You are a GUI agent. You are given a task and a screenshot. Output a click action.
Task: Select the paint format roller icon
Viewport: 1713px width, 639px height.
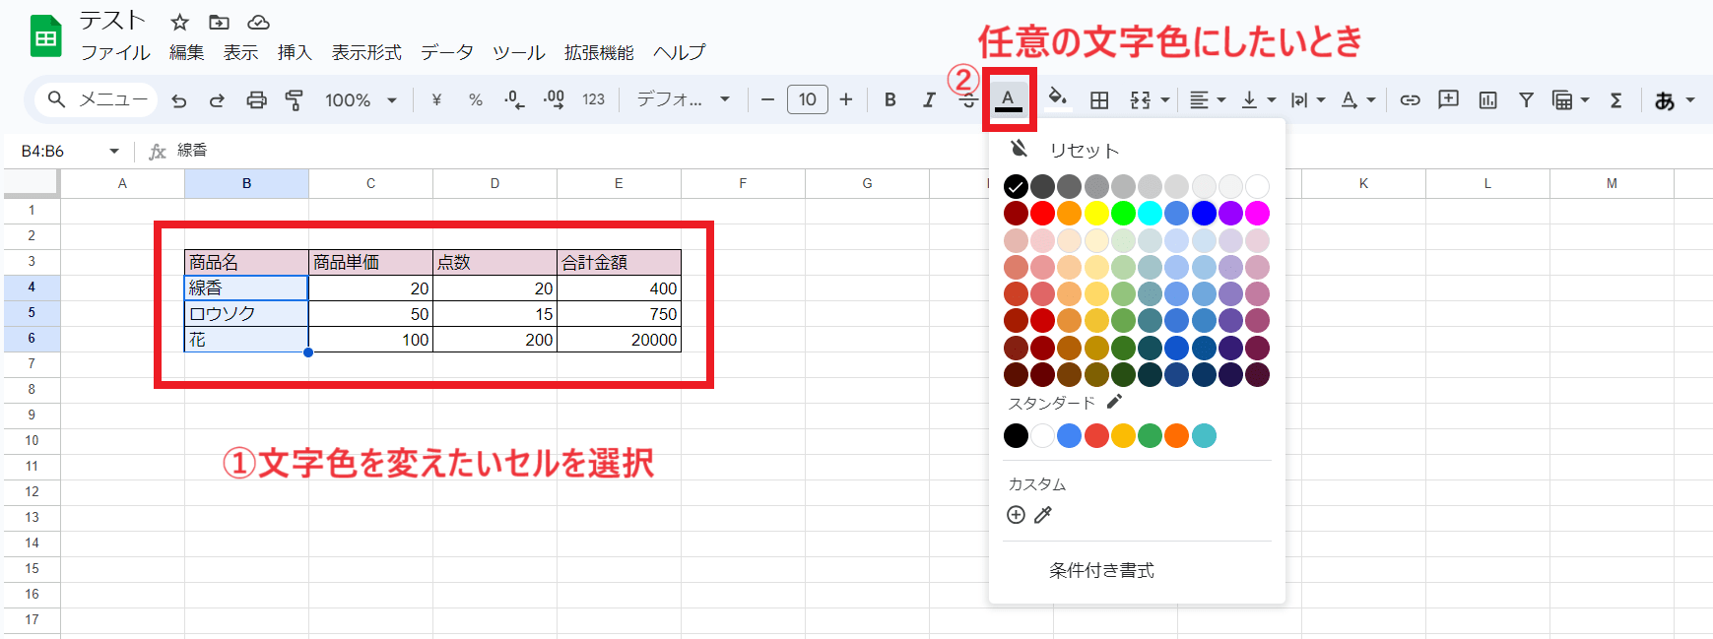pos(294,100)
